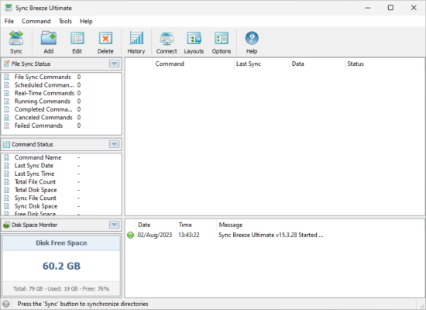The image size is (426, 310).
Task: Open the Help menu
Action: (86, 21)
